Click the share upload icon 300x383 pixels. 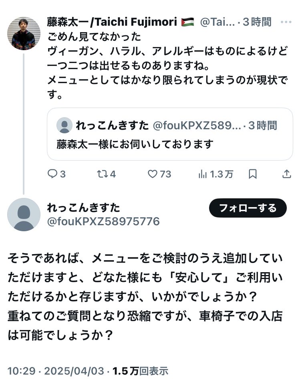[287, 174]
